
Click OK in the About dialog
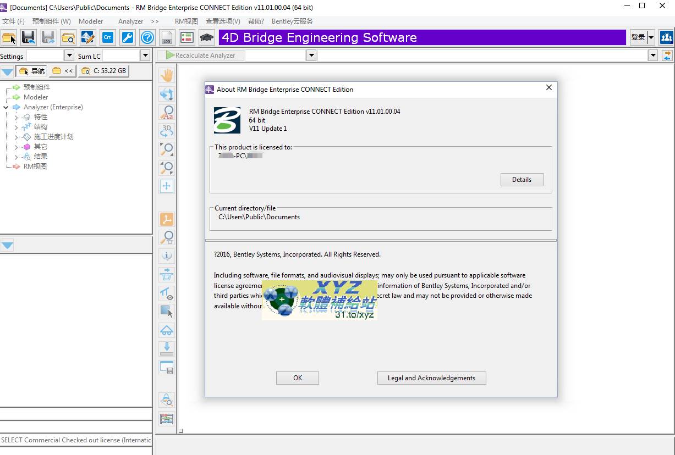point(298,378)
